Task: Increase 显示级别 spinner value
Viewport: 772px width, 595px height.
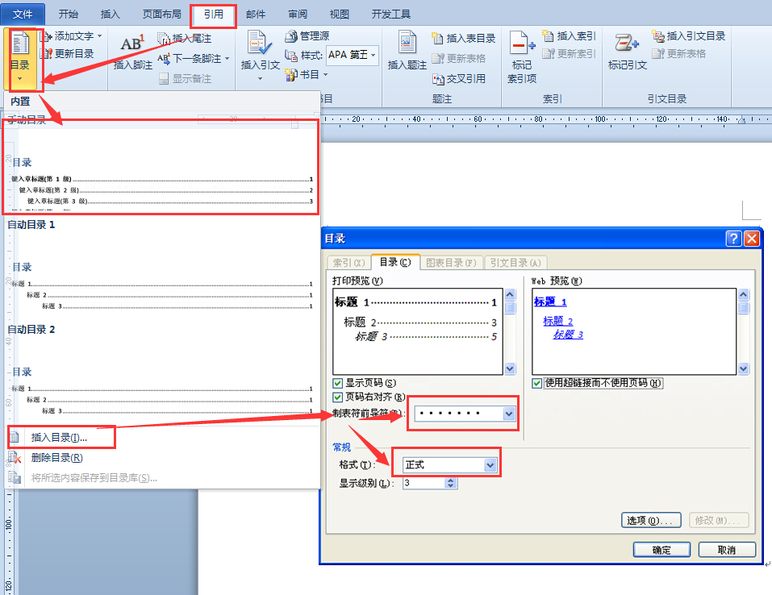Action: tap(450, 481)
